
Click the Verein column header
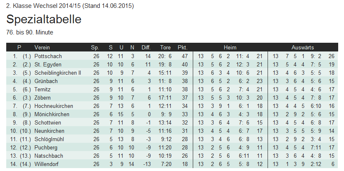click(x=42, y=47)
